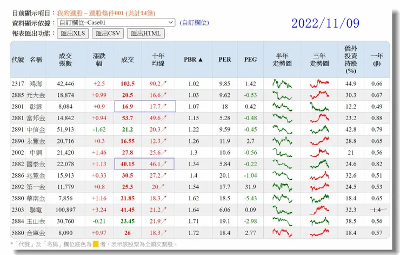Sort by the PEG column header
This screenshot has height=255, width=400.
[250, 60]
